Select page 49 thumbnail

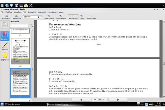pyautogui.click(x=20, y=82)
